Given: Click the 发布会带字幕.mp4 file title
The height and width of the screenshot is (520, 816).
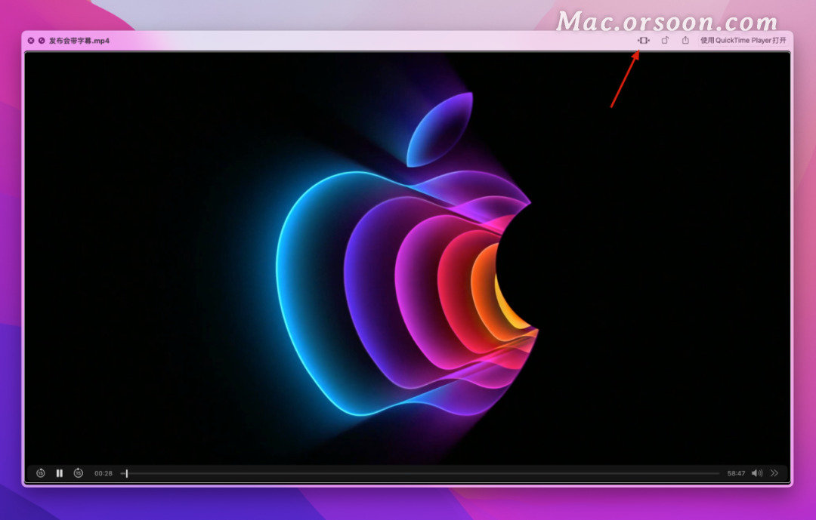Looking at the screenshot, I should click(x=79, y=41).
